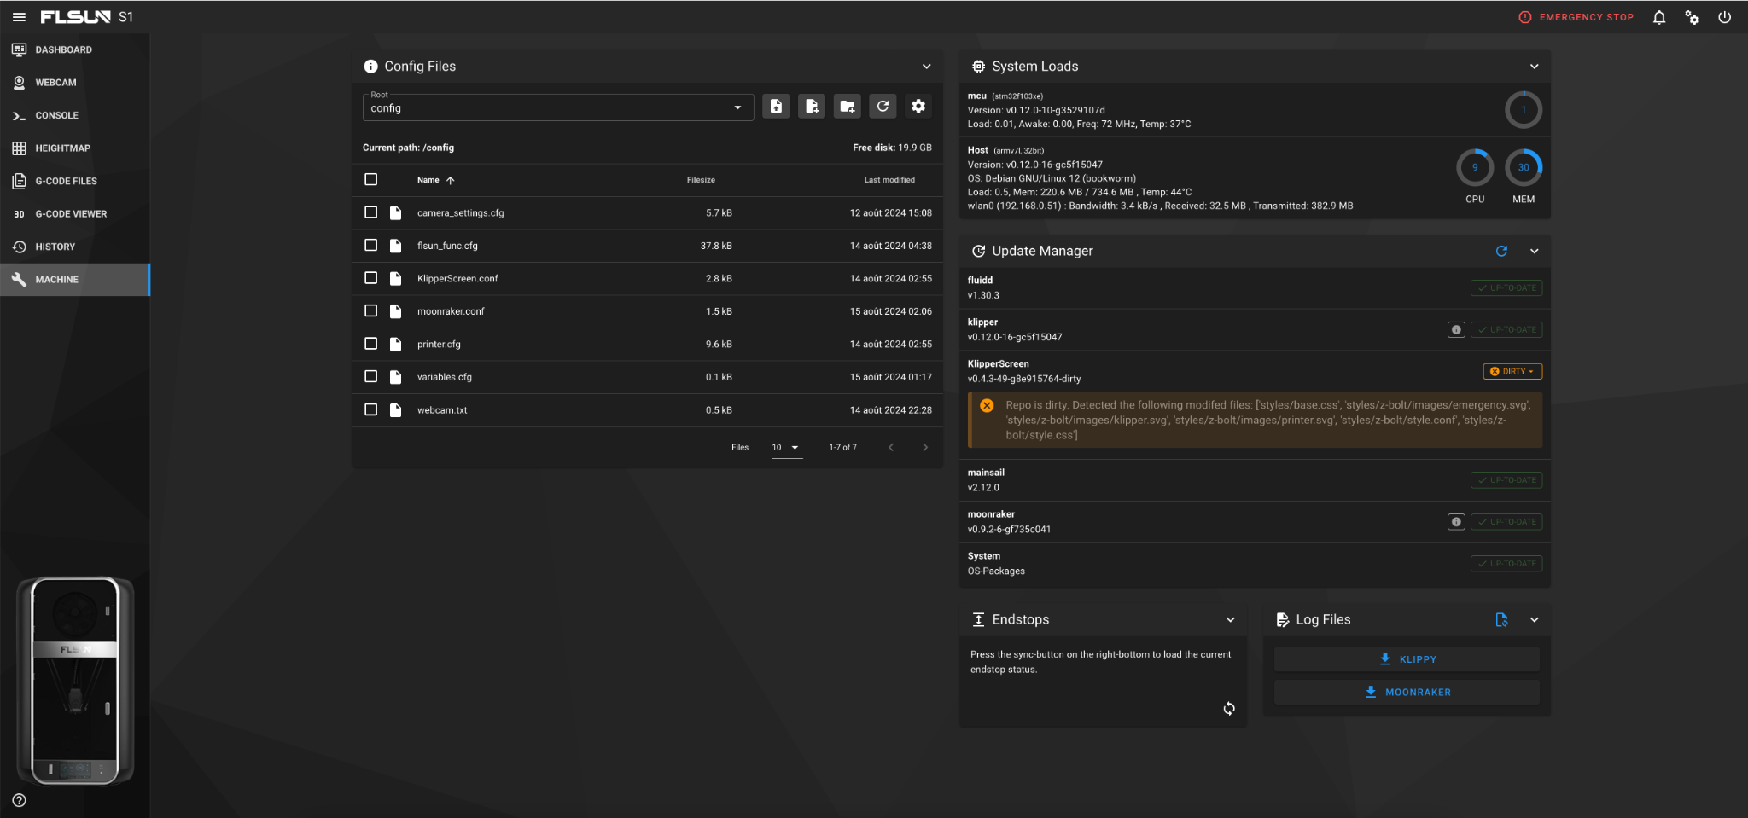Viewport: 1748px width, 818px height.
Task: Refresh the Update Manager
Action: (1501, 251)
